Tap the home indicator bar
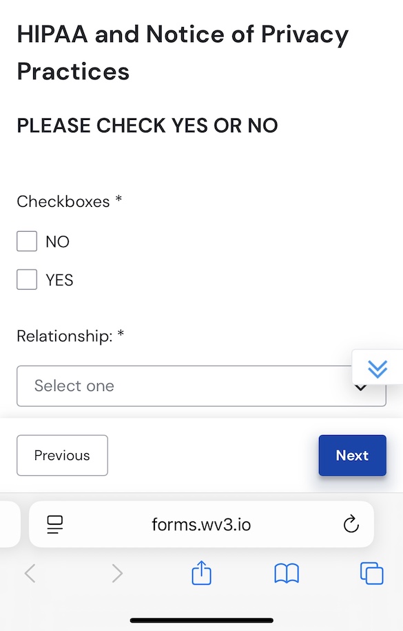403x631 pixels. pyautogui.click(x=201, y=620)
